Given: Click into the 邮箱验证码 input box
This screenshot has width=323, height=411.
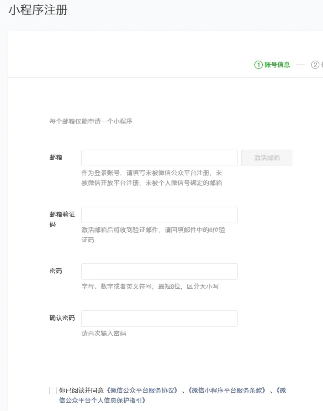Looking at the screenshot, I should (x=159, y=215).
